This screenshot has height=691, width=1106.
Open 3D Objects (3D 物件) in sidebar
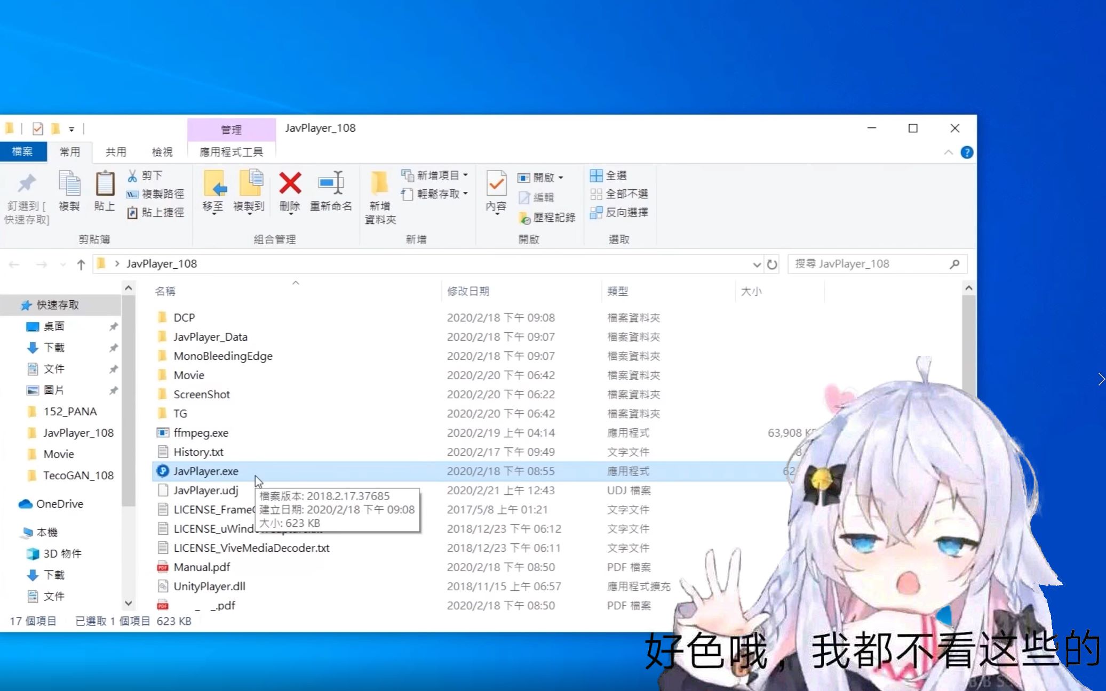click(x=62, y=553)
